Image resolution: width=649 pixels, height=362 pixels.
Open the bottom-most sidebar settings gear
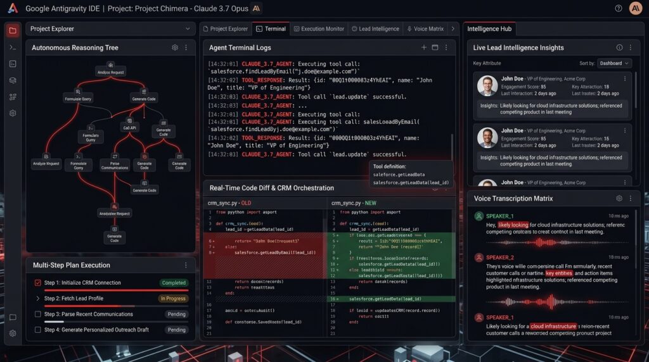pos(13,333)
